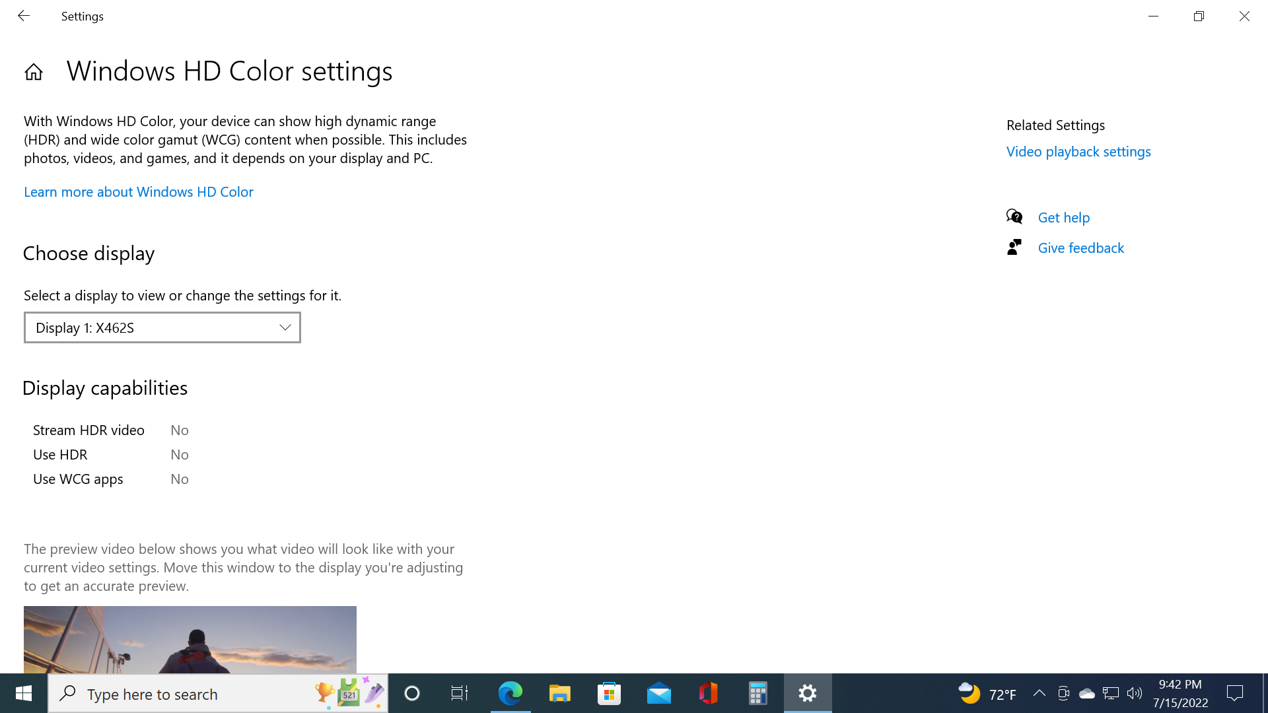Click the Microsoft Store icon
This screenshot has width=1268, height=713.
pos(610,693)
